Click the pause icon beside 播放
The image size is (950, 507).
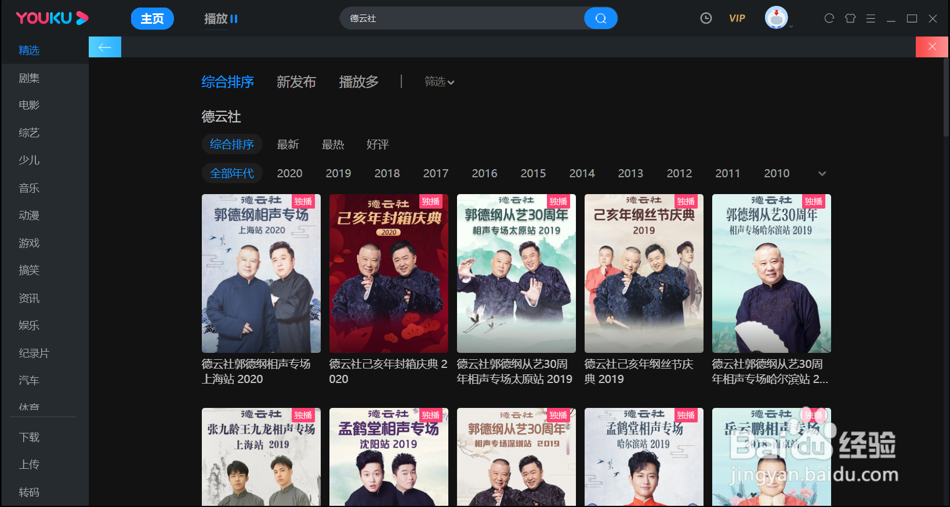(234, 19)
